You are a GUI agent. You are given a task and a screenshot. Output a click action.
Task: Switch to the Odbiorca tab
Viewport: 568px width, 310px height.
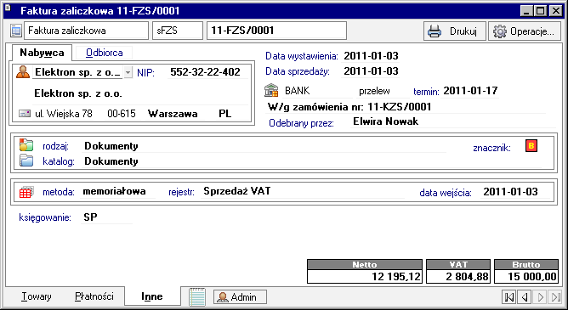pos(105,53)
